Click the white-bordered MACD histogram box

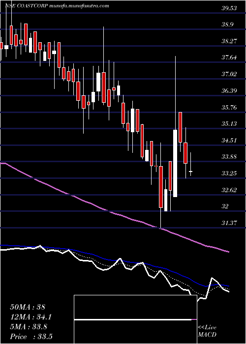(x=135, y=319)
